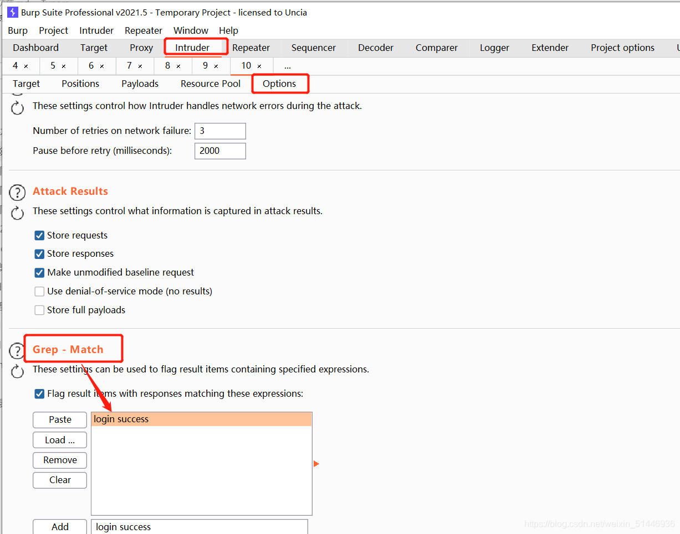The height and width of the screenshot is (534, 680).
Task: Close Intruder attack tab 5
Action: pyautogui.click(x=64, y=66)
